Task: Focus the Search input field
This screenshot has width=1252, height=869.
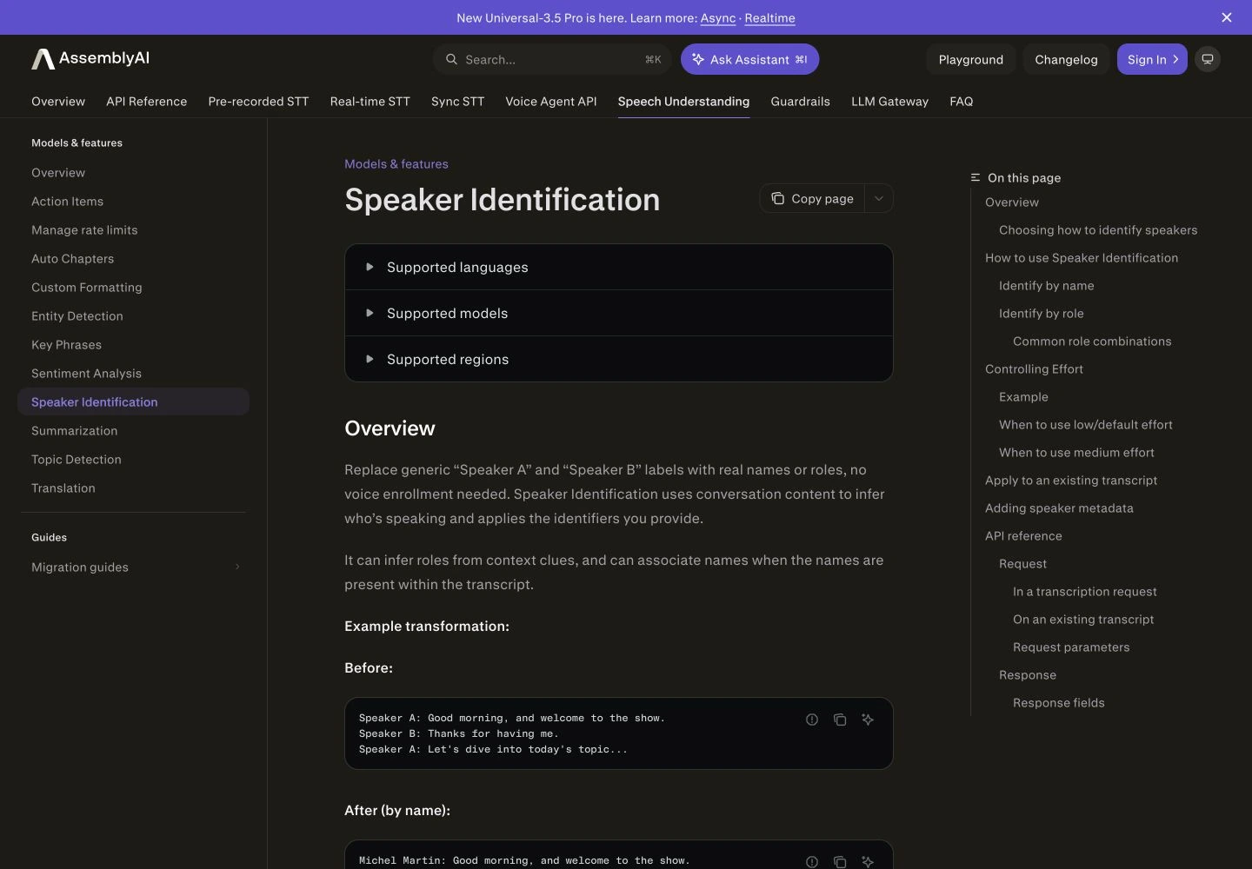Action: [x=552, y=59]
